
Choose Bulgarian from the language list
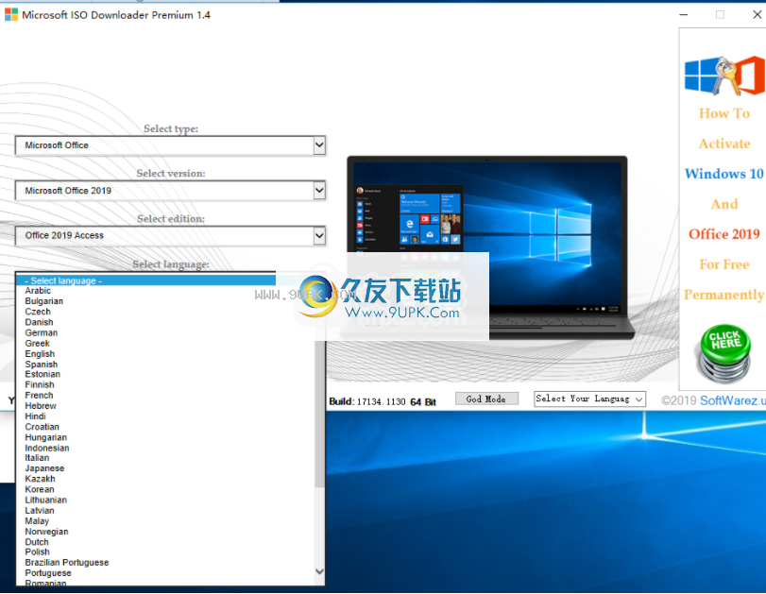pyautogui.click(x=44, y=301)
